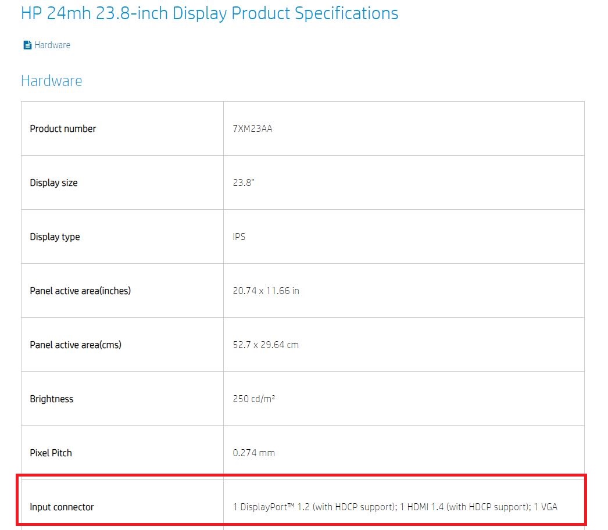608x530 pixels.
Task: Click the 0.274 mm pixel pitch value
Action: pos(253,453)
